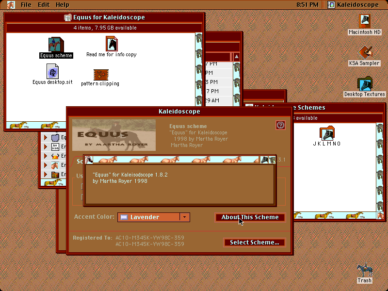Expand the row with the horse head icon

pyautogui.click(x=45, y=165)
